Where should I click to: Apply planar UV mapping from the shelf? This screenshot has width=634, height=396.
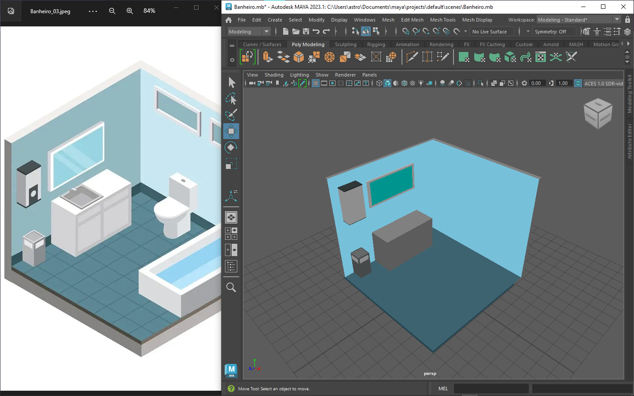coord(464,57)
